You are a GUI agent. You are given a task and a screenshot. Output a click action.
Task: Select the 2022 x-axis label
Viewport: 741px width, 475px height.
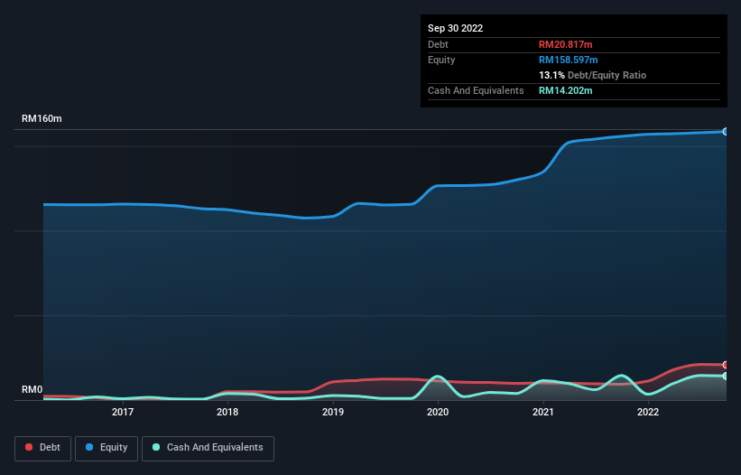[648, 412]
